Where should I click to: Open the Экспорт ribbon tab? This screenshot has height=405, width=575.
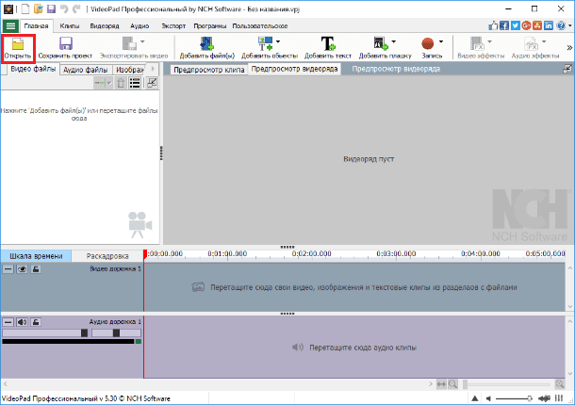click(x=173, y=26)
